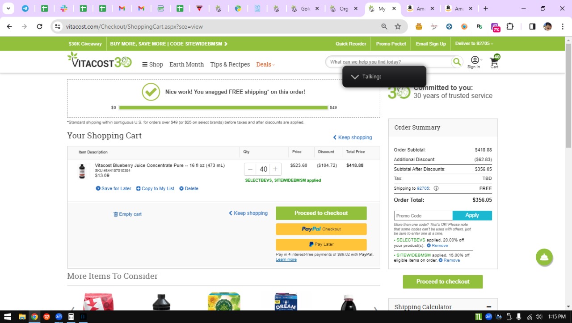Open the Chrome extensions puzzle menu
Screen dimensions: 572x323
(x=510, y=26)
